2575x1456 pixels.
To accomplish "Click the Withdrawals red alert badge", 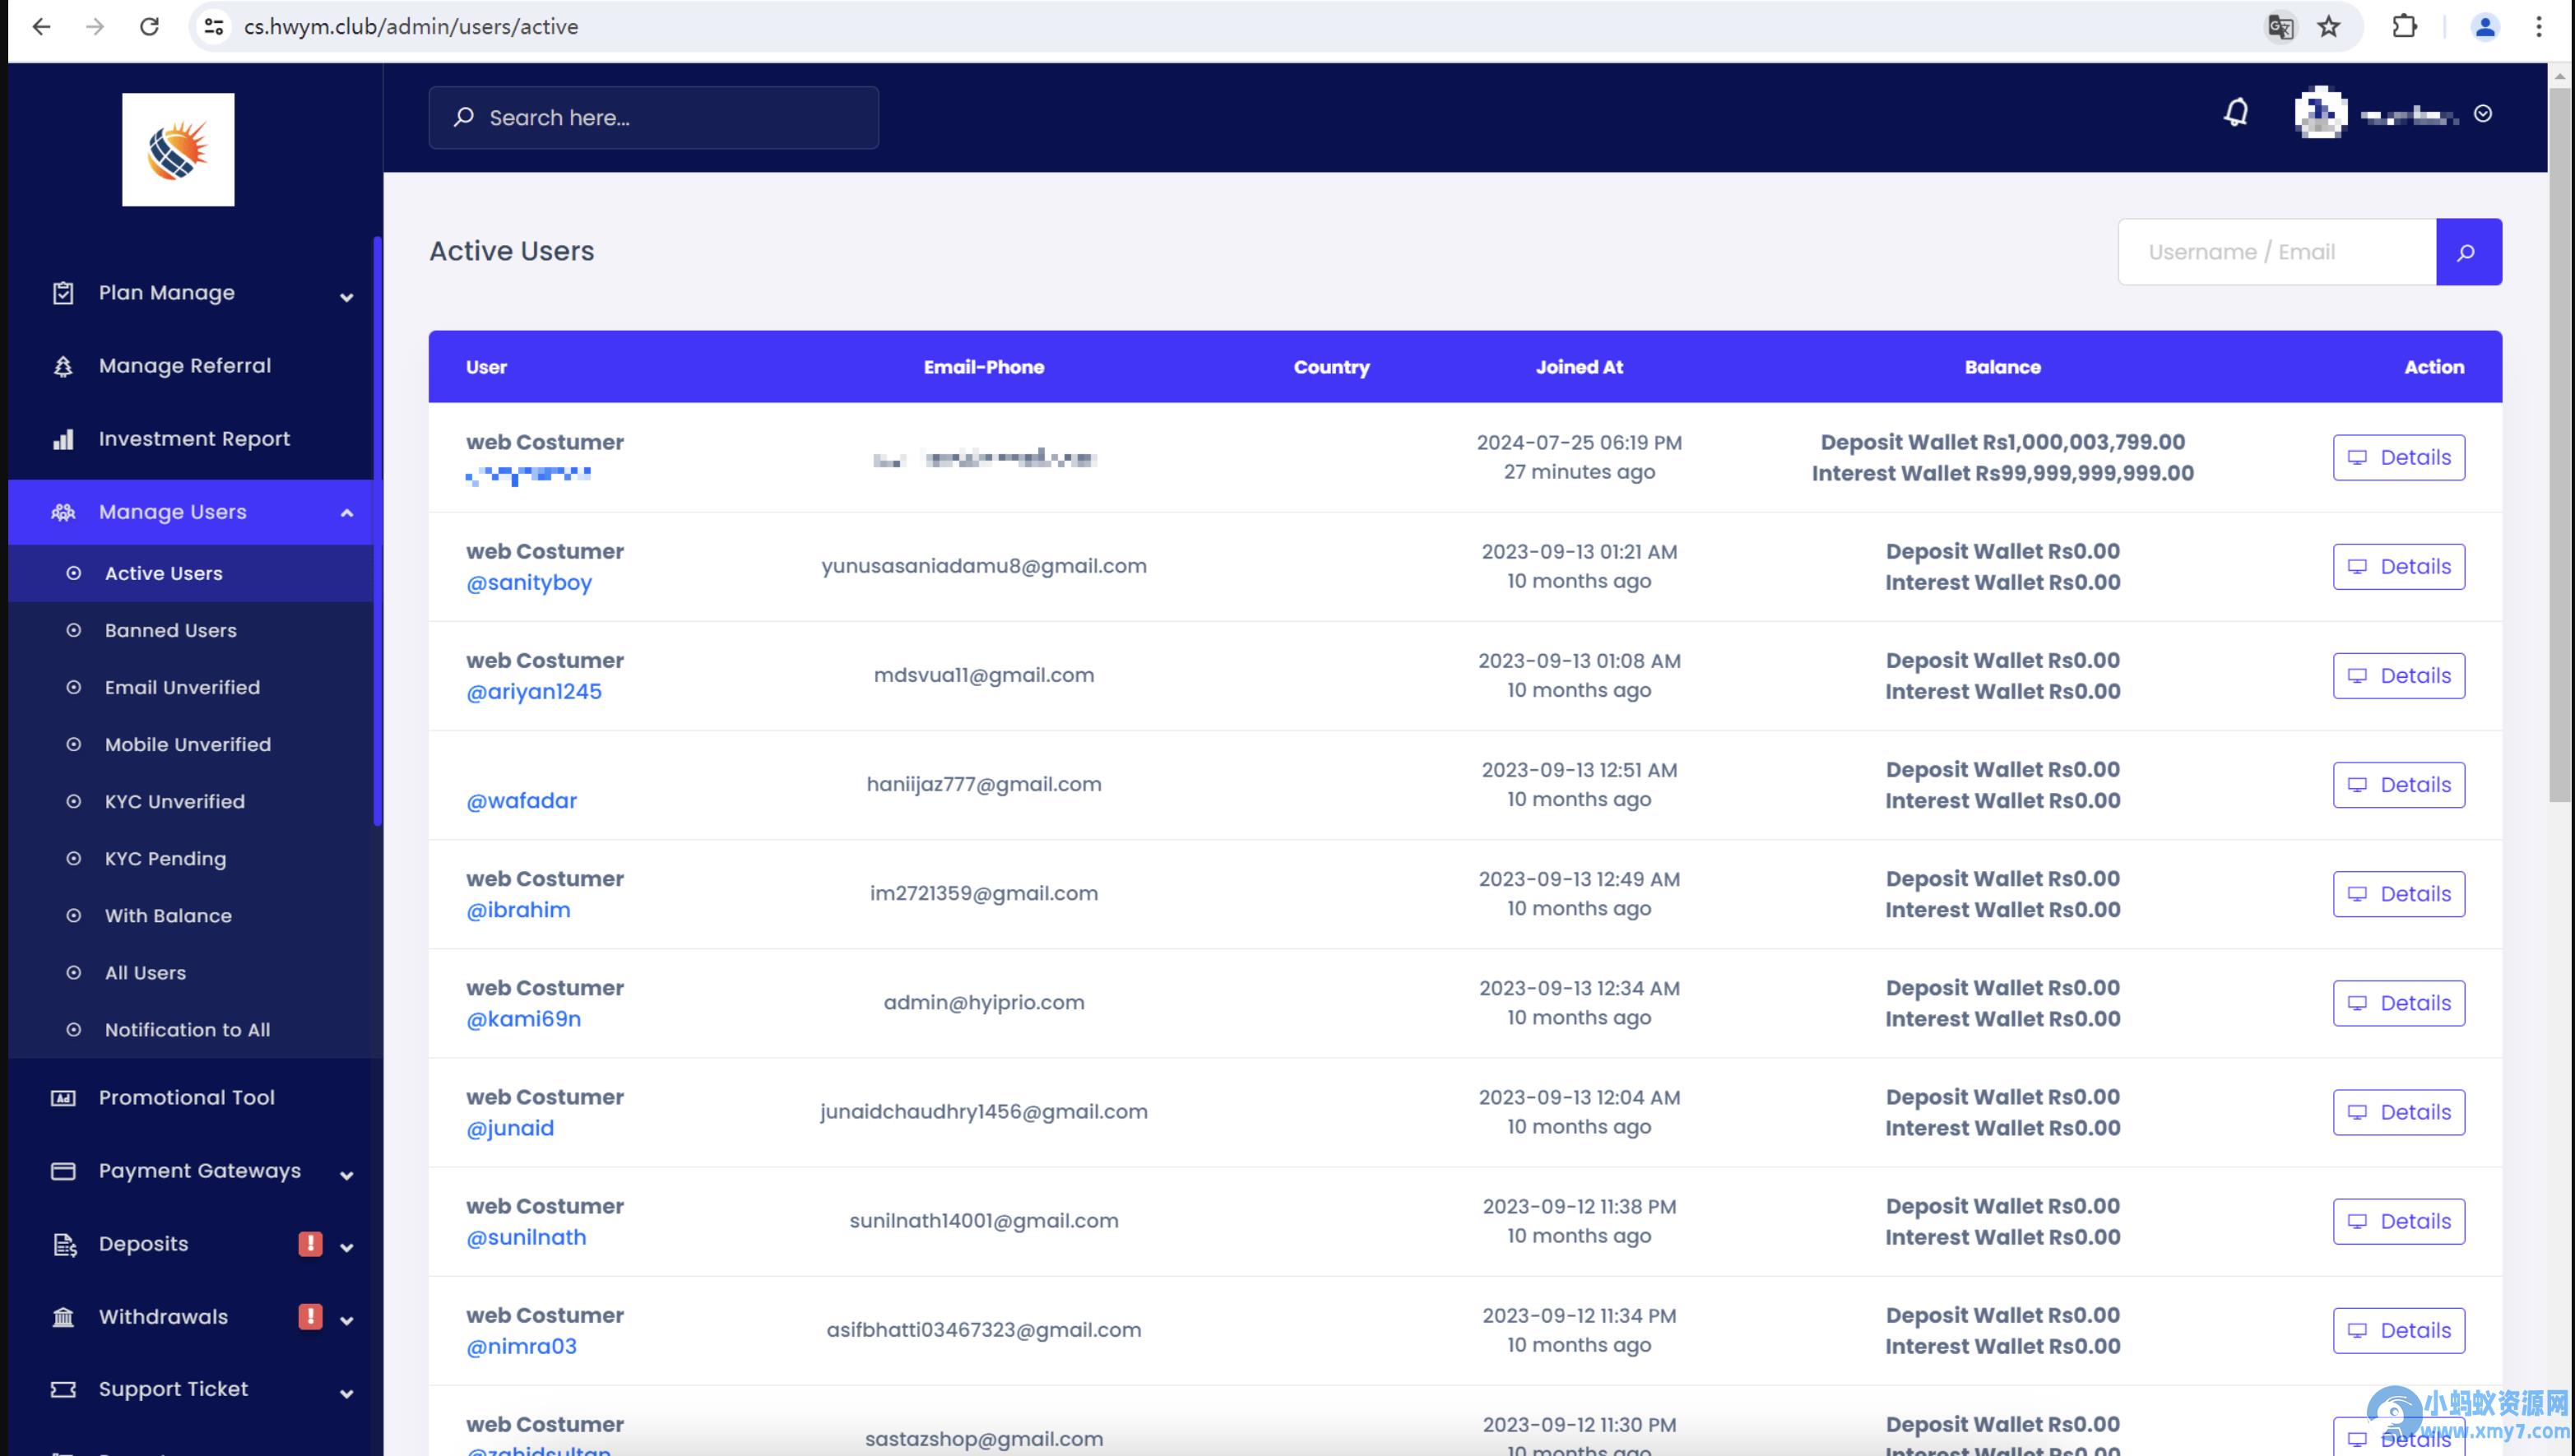I will point(310,1316).
